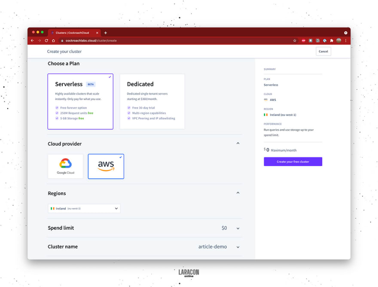Screen dimensions: 378x287
Task: Click the browser forward arrow
Action: tap(39, 40)
